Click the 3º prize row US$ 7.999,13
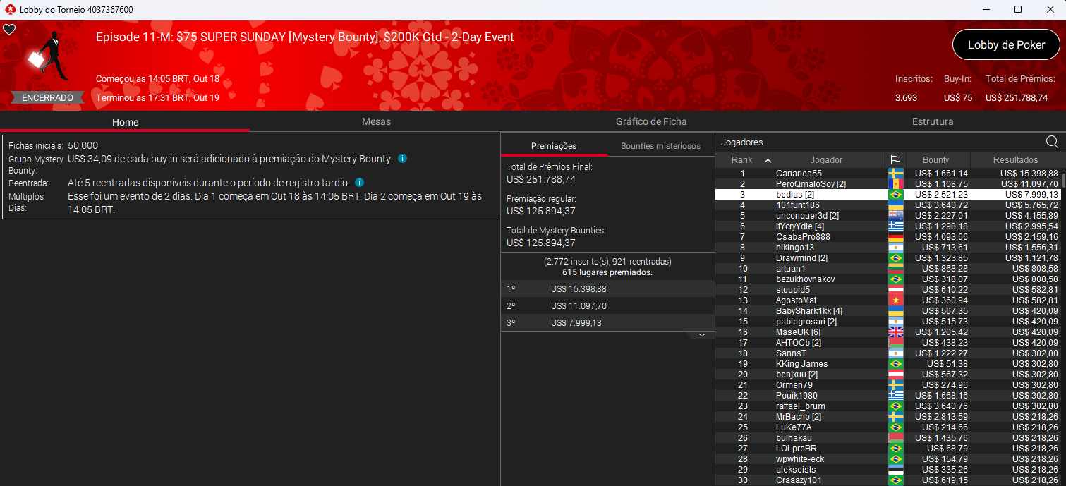 coord(607,322)
